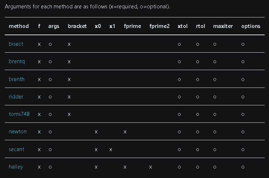Click the 'bracket' column header
Viewport: 269px width, 178px height.
(x=77, y=26)
